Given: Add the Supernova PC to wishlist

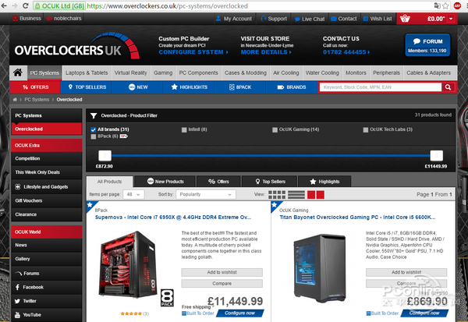Looking at the screenshot, I should (222, 272).
